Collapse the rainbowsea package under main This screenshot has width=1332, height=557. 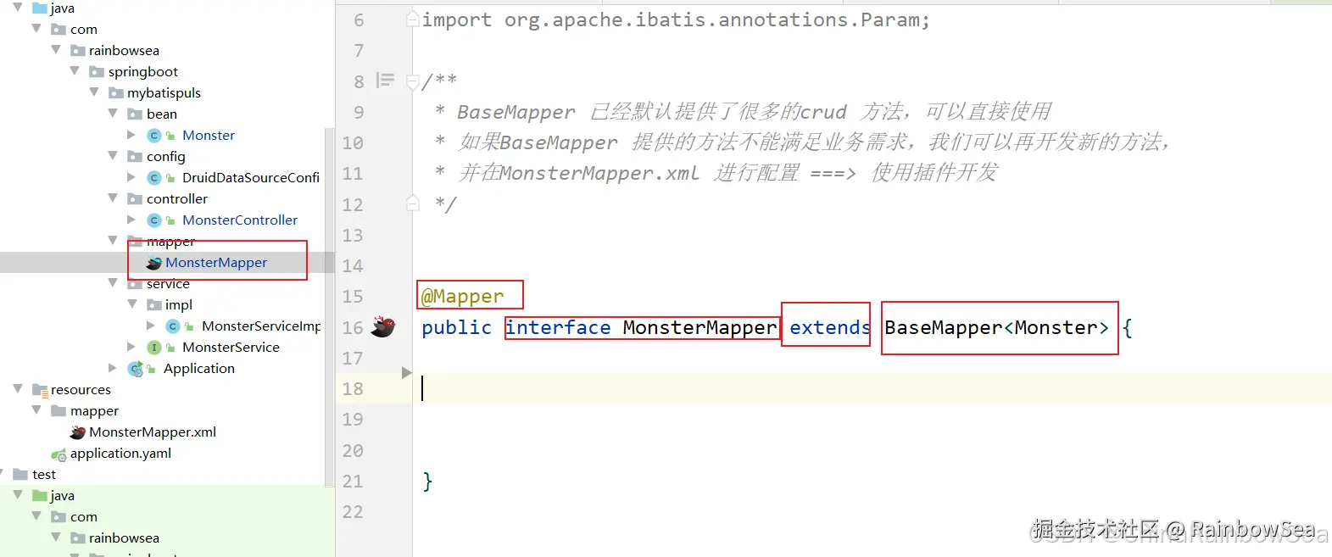click(x=56, y=50)
